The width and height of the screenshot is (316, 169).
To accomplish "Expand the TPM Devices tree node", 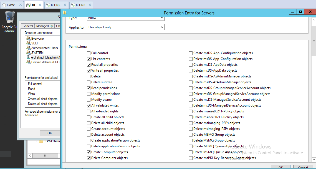I will pos(36,142).
